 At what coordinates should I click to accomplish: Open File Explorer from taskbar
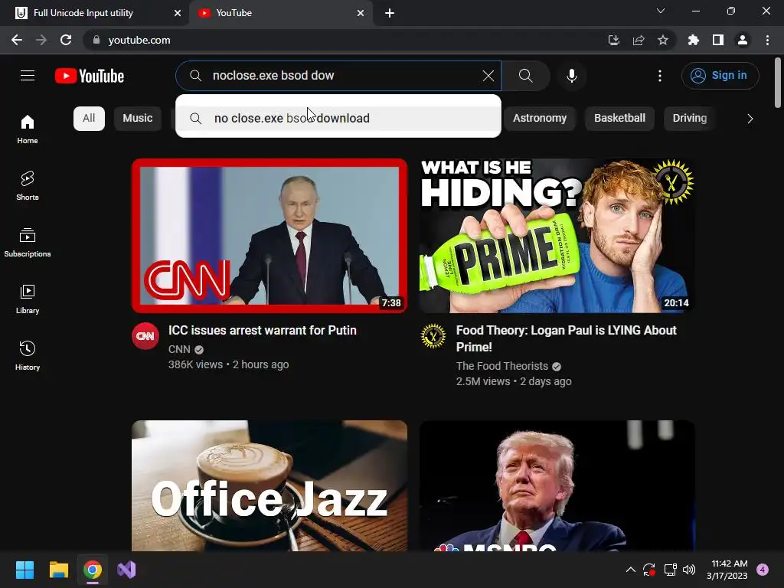[x=58, y=570]
